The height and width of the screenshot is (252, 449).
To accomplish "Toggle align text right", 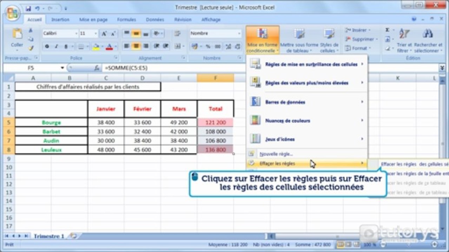I will [146, 46].
